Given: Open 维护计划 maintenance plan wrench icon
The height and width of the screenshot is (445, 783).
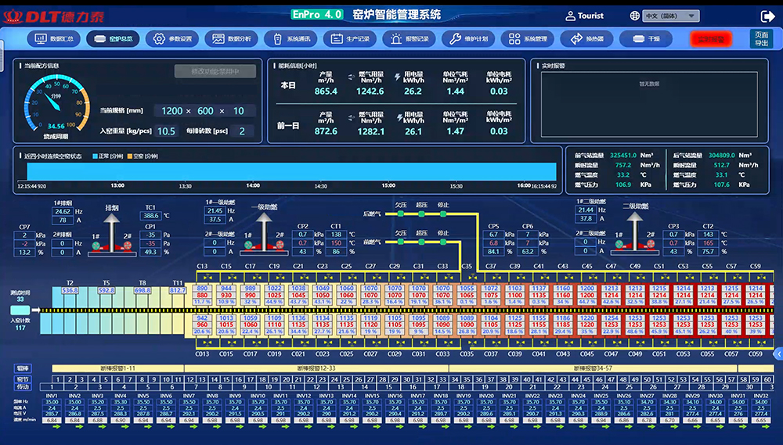Looking at the screenshot, I should pos(455,39).
